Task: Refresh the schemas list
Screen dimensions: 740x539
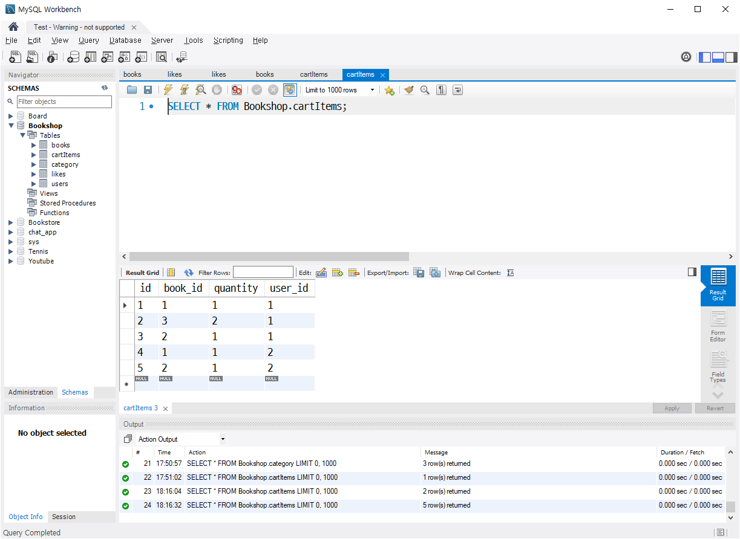Action: 105,88
